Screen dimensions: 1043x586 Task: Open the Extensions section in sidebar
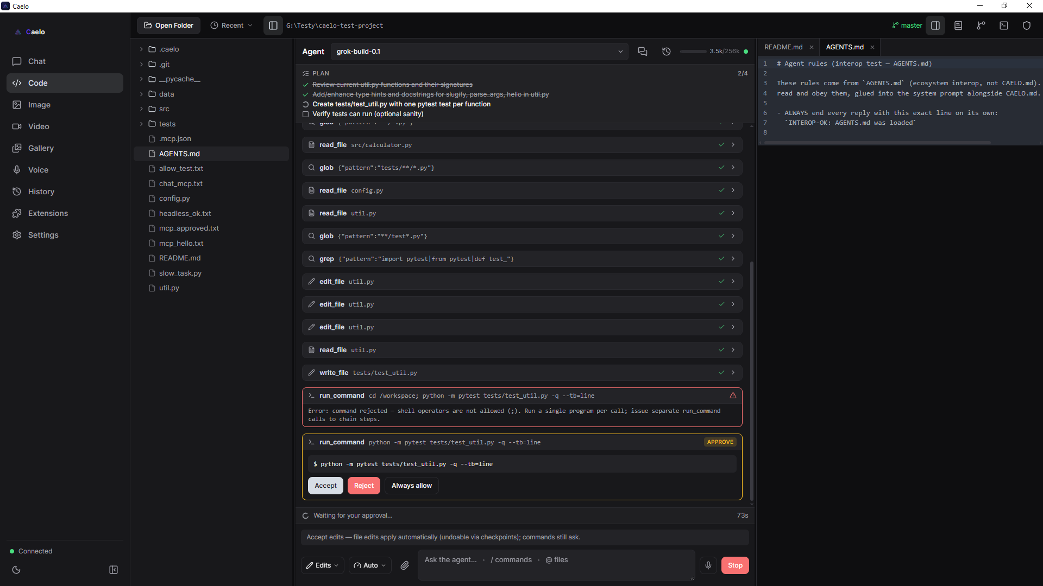pyautogui.click(x=65, y=213)
